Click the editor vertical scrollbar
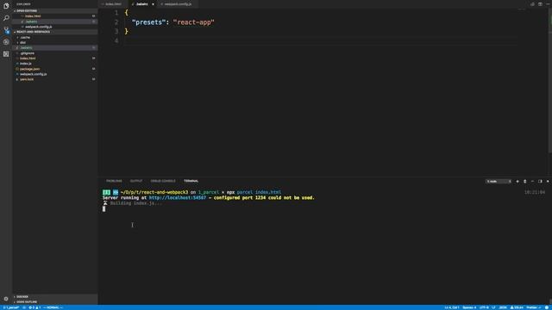Image resolution: width=552 pixels, height=310 pixels. [x=550, y=80]
